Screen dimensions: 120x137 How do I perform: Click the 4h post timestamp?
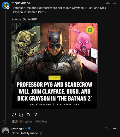108,3
